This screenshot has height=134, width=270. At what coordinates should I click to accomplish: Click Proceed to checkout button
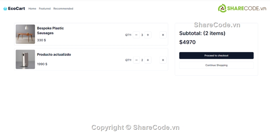pos(216,55)
